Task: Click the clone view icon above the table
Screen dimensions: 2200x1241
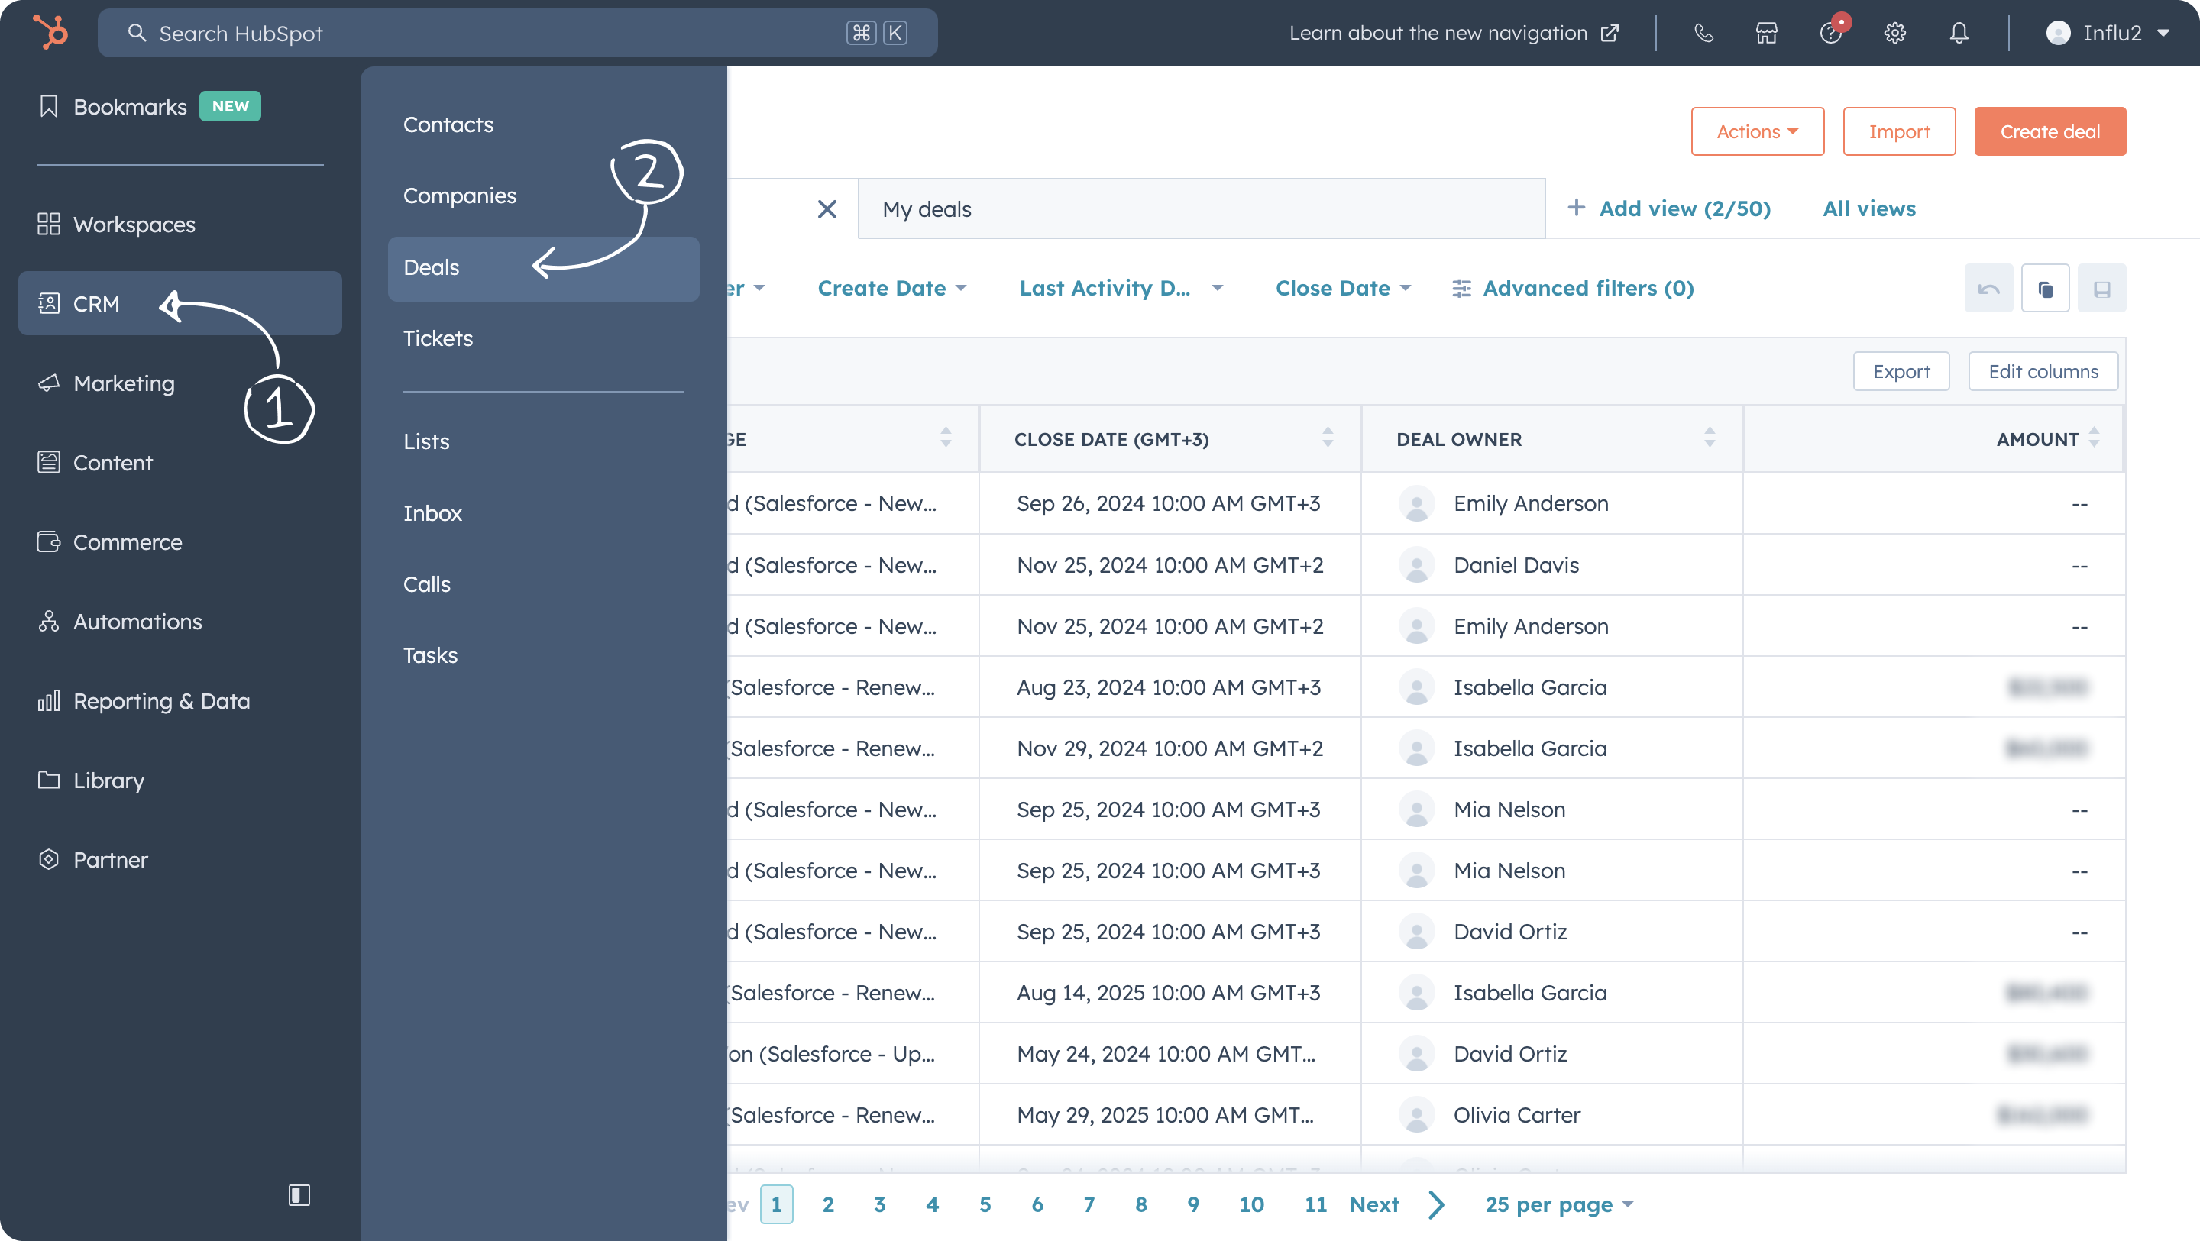Action: (x=2046, y=288)
